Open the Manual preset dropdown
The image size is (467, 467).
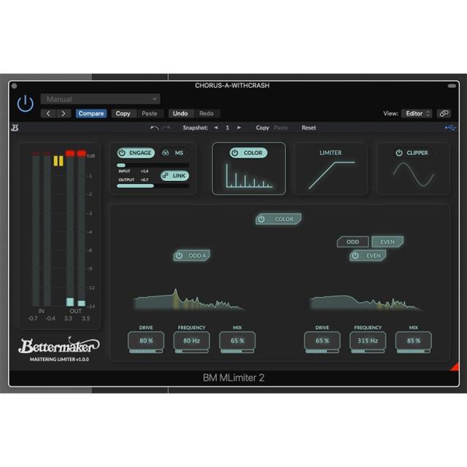pyautogui.click(x=101, y=99)
